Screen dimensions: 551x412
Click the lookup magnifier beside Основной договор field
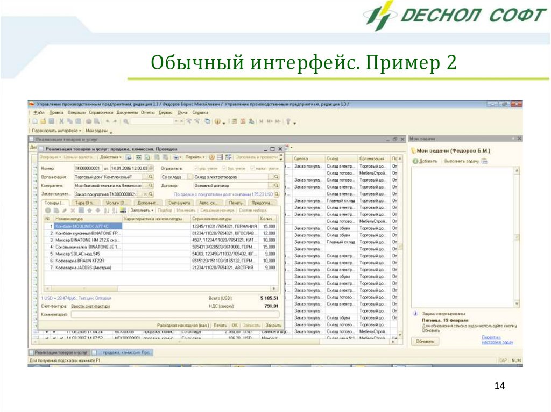click(x=277, y=185)
